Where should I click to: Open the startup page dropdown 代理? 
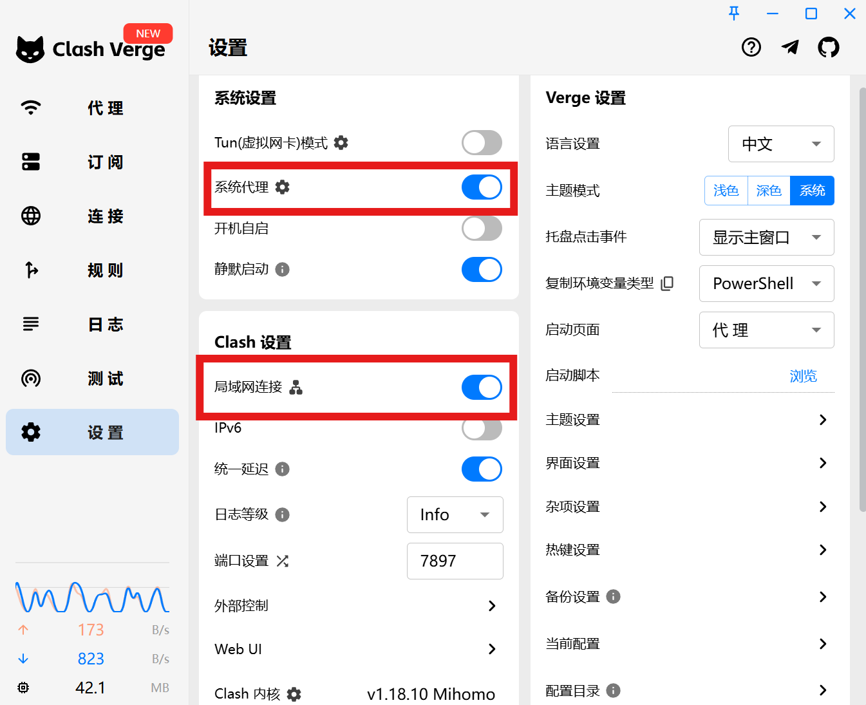click(x=767, y=330)
